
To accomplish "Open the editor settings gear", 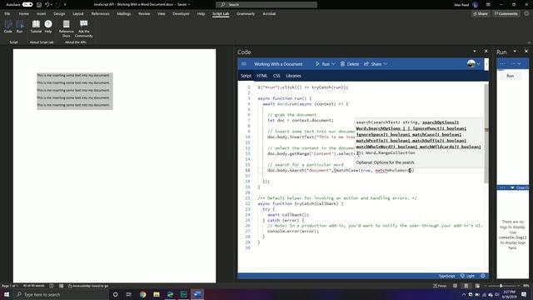I will point(483,276).
